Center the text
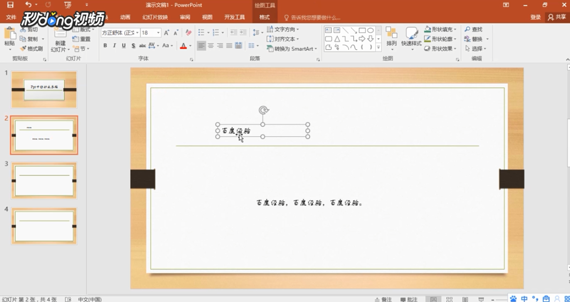Screen dimensions: 570x302 pyautogui.click(x=210, y=45)
